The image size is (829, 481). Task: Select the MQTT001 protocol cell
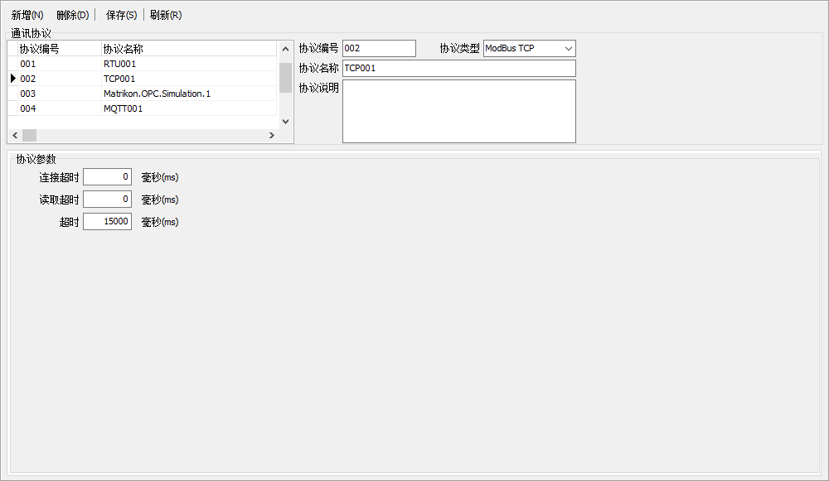pos(189,108)
